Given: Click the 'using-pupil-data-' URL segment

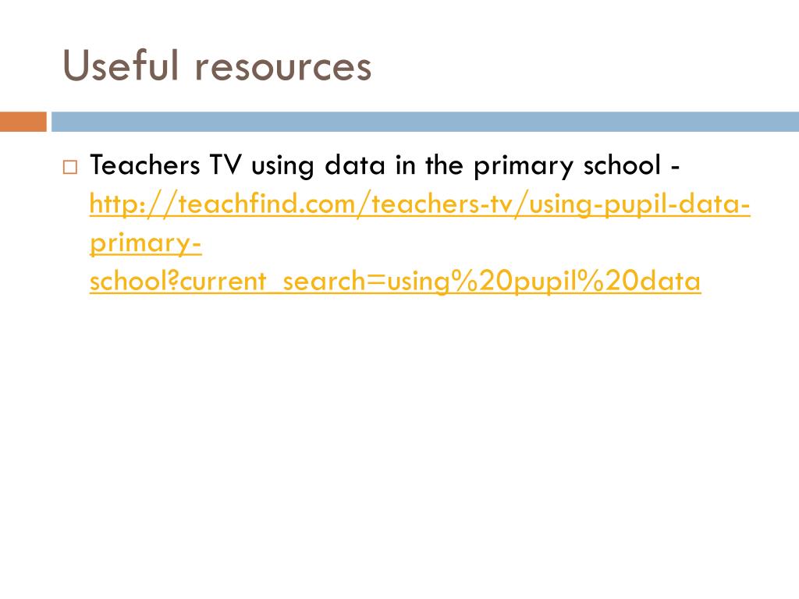Looking at the screenshot, I should [x=640, y=205].
